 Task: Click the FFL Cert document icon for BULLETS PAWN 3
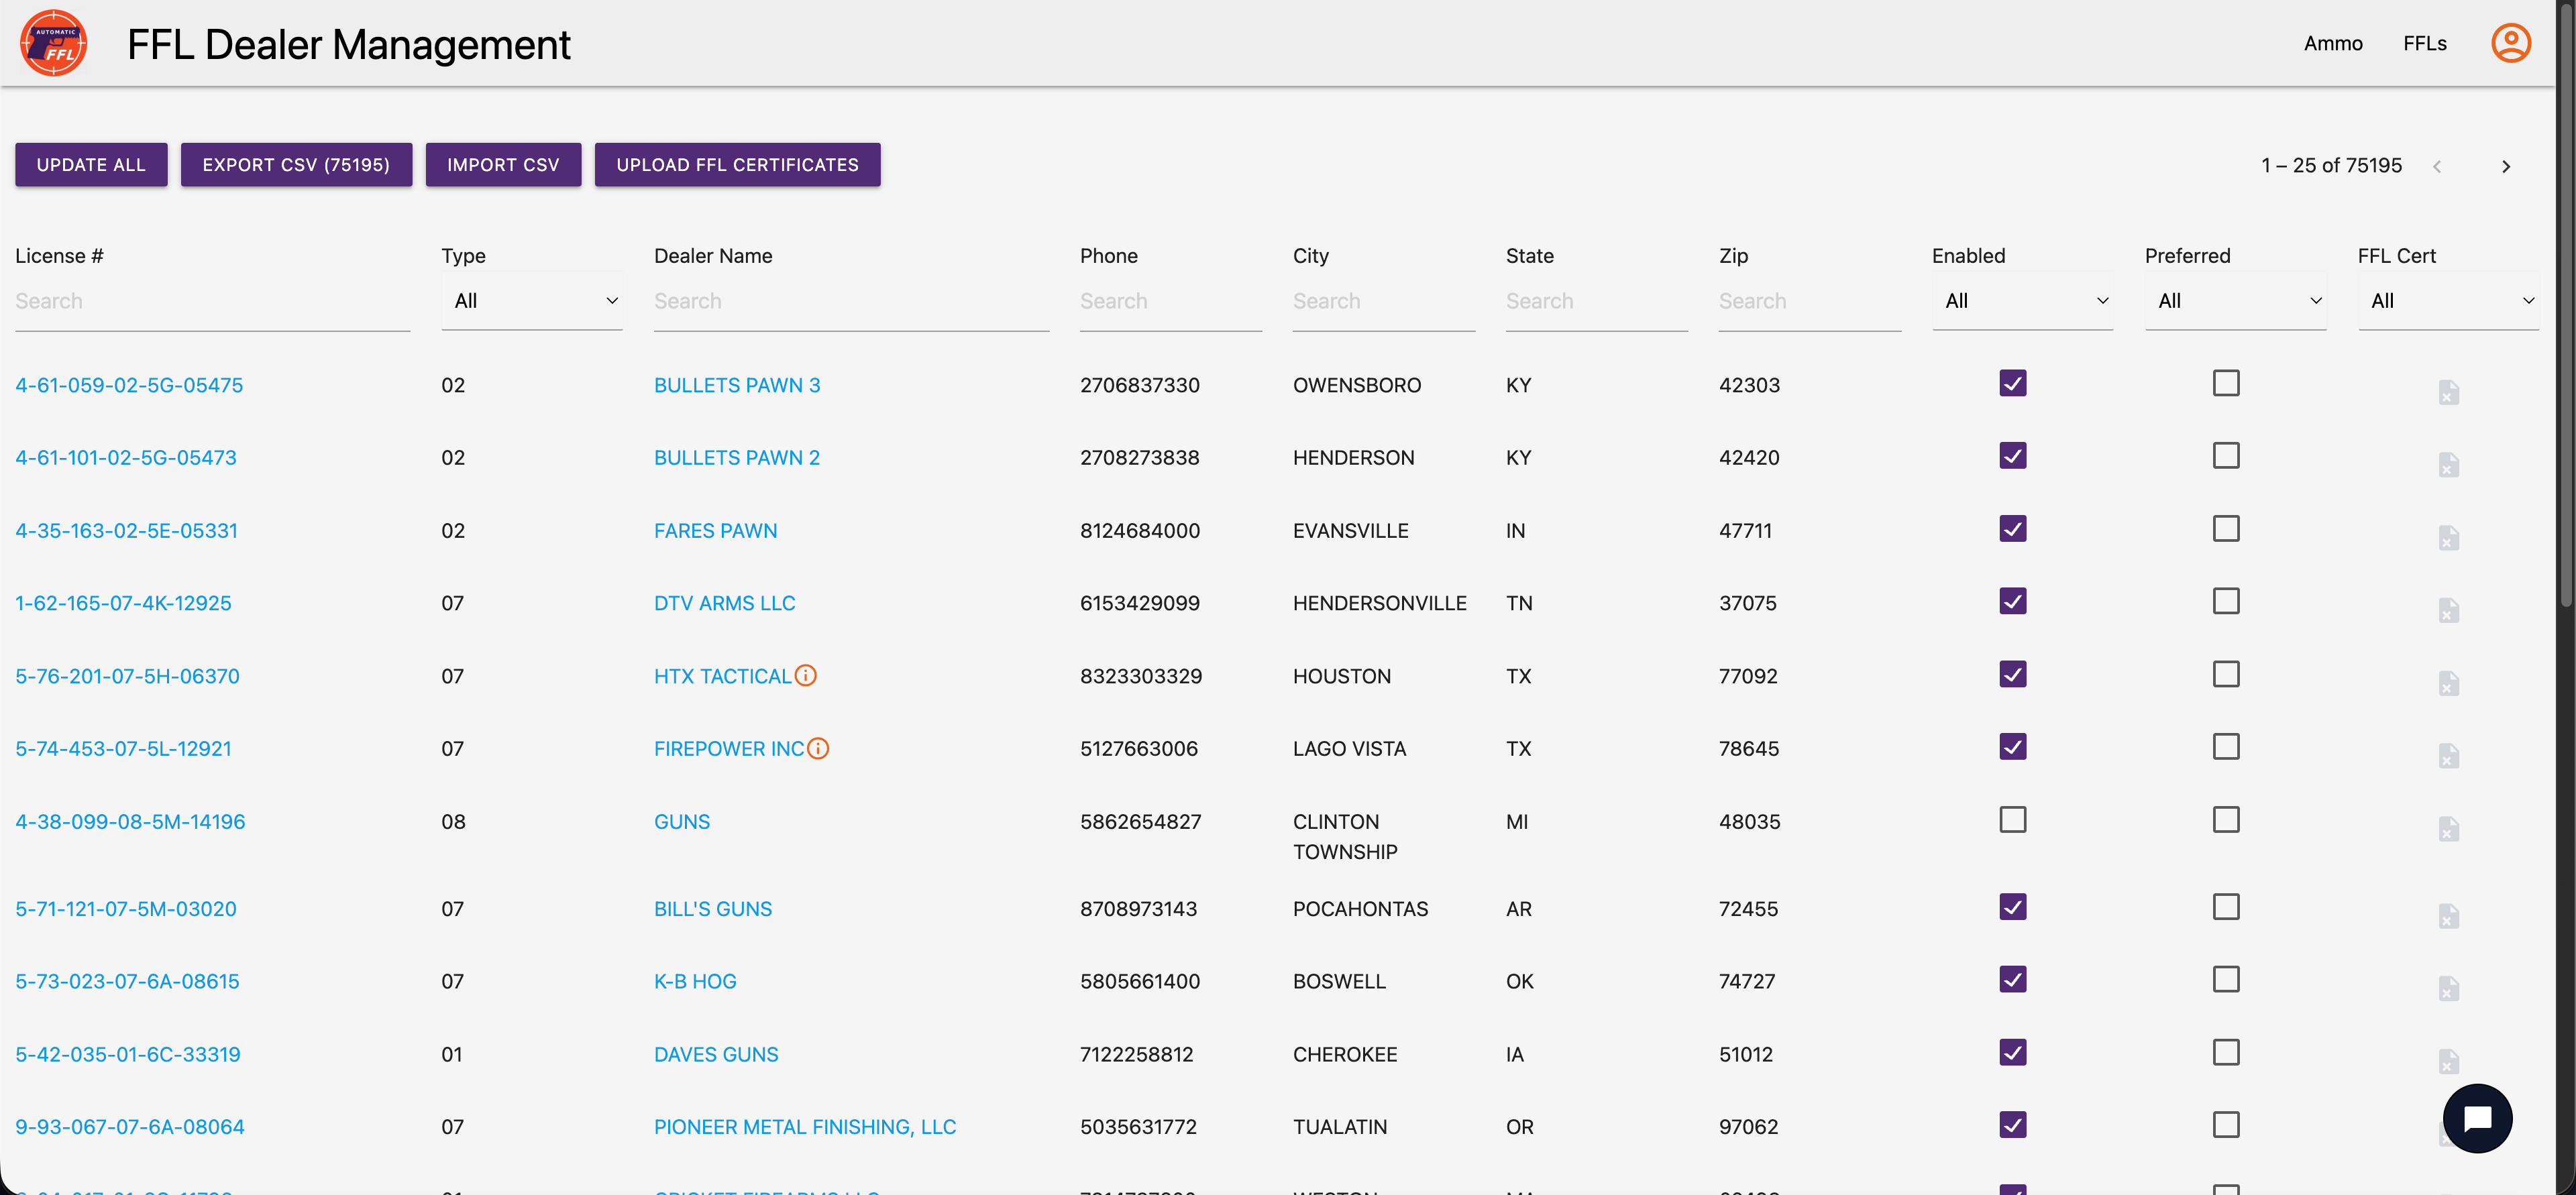pos(2449,393)
